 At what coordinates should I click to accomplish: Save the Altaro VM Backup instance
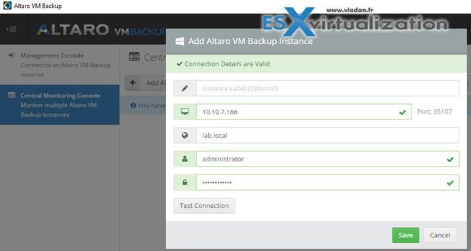click(406, 235)
